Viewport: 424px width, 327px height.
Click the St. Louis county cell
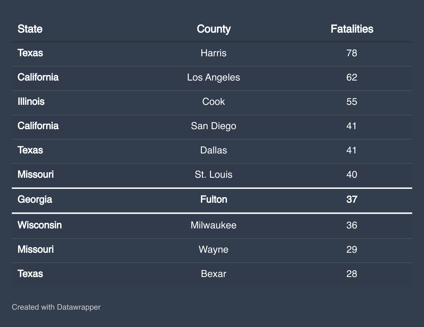point(213,175)
